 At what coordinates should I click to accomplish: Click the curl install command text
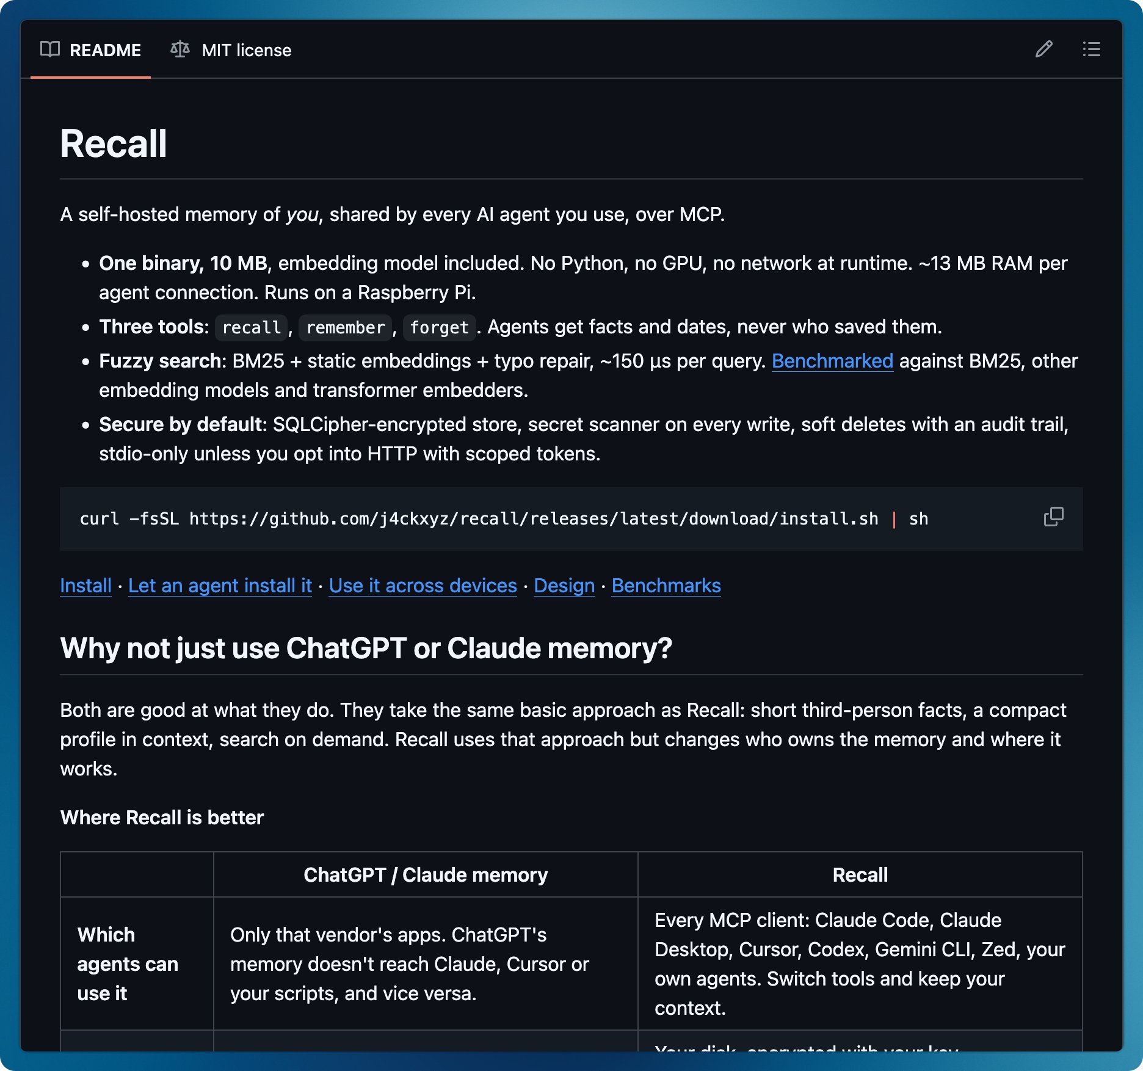coord(504,519)
